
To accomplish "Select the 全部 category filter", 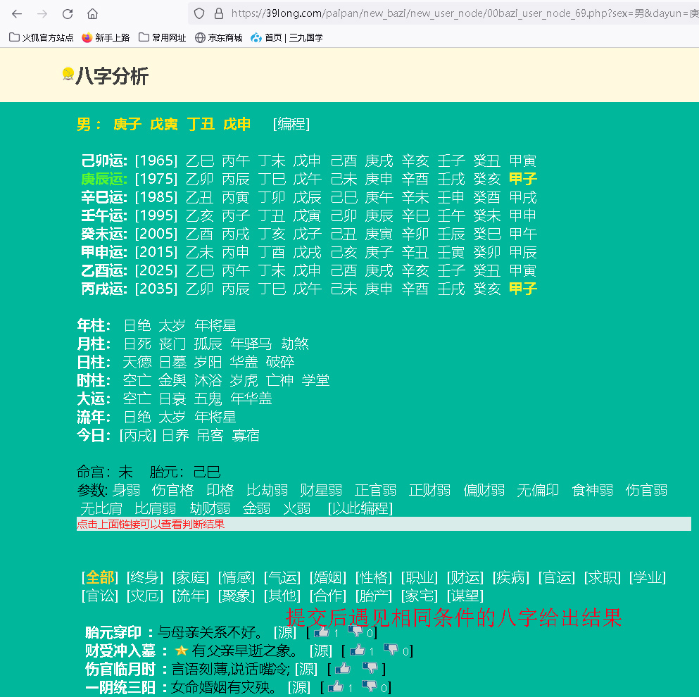I will click(100, 578).
